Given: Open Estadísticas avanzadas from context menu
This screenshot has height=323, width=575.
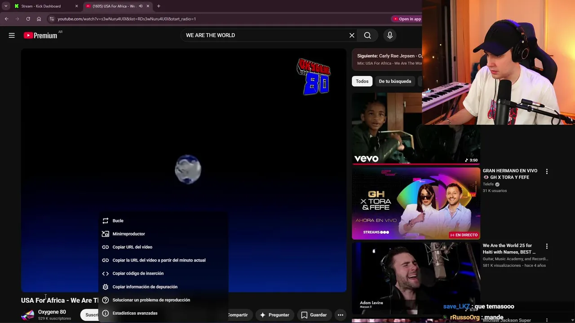Looking at the screenshot, I should [164, 313].
